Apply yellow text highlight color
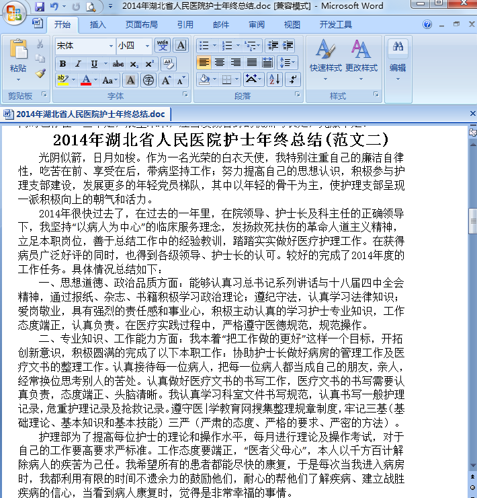This screenshot has width=477, height=498. coord(62,79)
